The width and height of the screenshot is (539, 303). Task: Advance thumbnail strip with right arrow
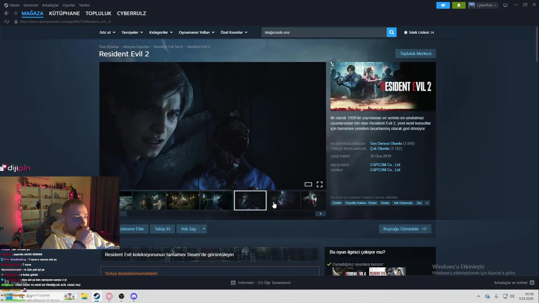(x=320, y=214)
